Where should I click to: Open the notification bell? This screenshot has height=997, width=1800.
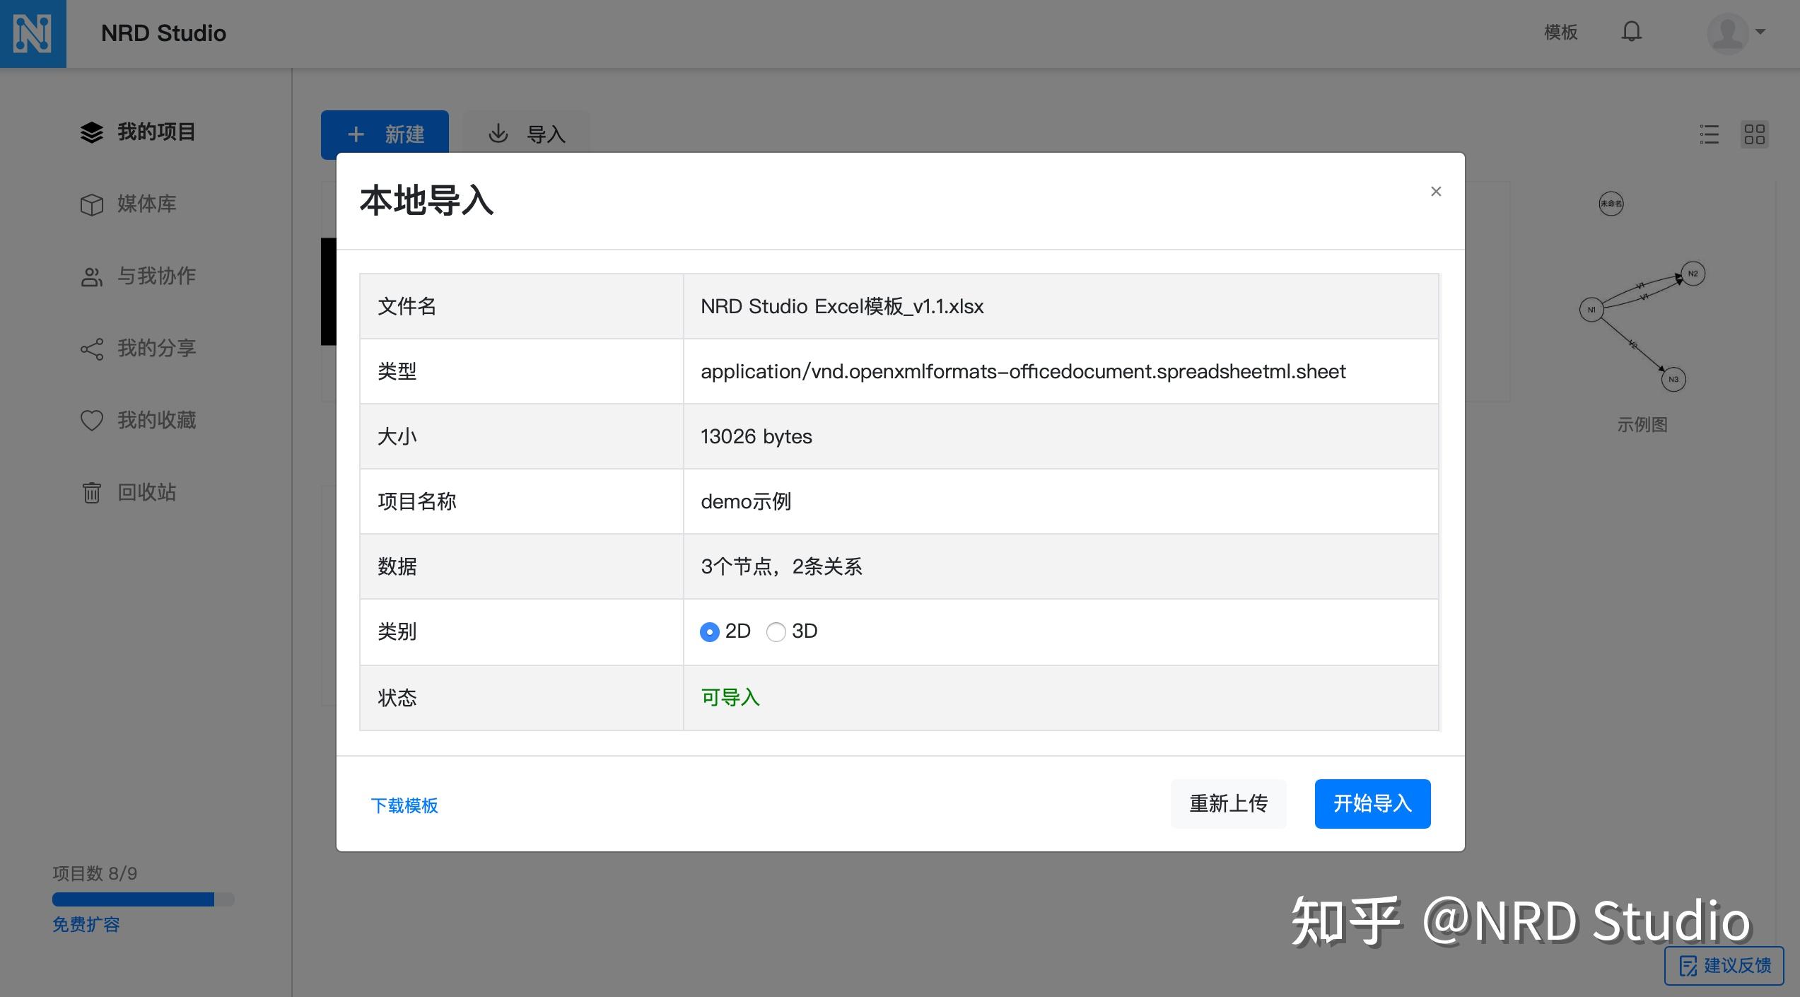click(1632, 32)
